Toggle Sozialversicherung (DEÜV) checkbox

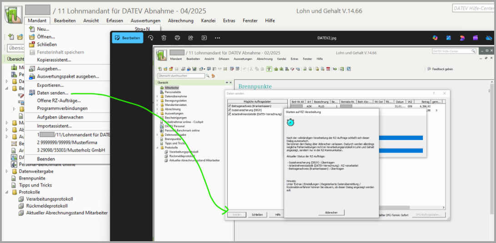(230, 110)
